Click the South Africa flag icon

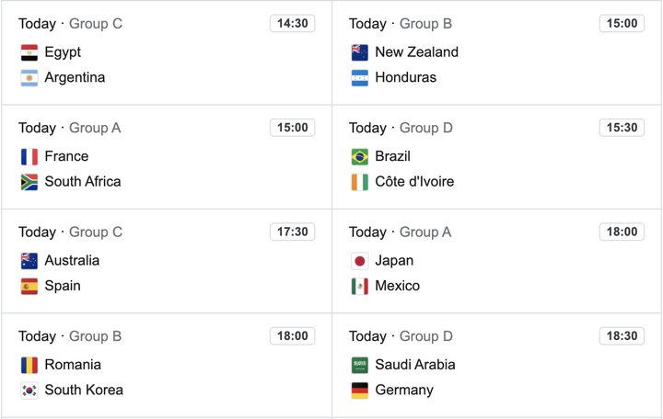(29, 182)
